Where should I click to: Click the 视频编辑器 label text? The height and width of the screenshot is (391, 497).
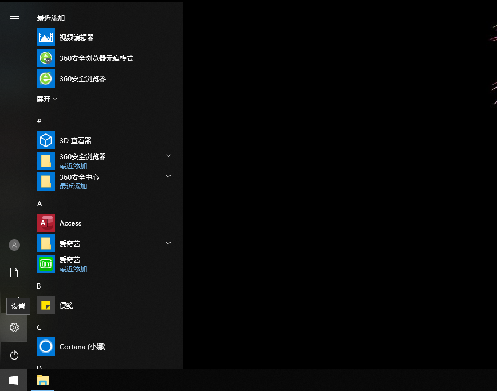coord(77,37)
